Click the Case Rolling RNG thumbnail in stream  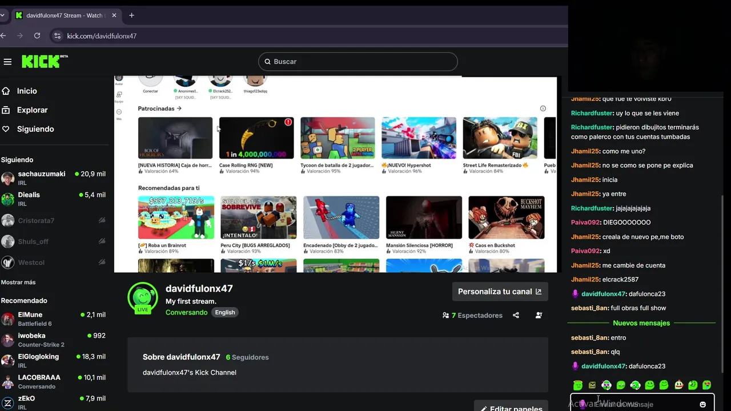[x=256, y=138]
